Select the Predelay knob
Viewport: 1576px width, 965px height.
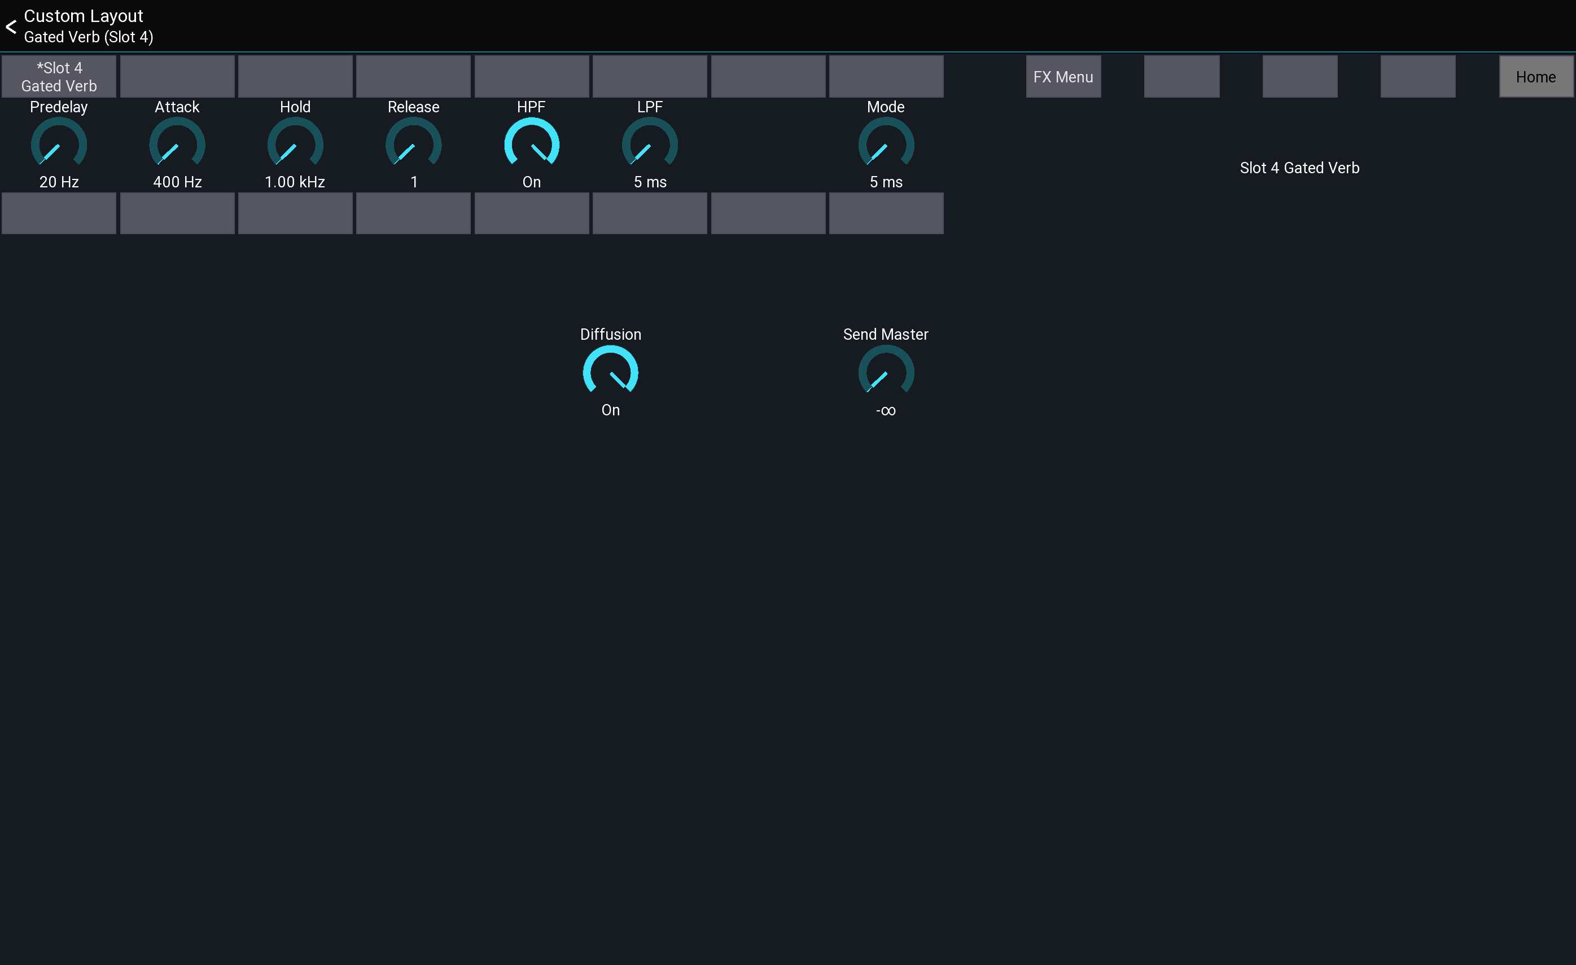point(59,144)
